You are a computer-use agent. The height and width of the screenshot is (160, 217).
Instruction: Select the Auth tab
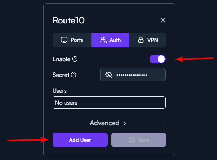click(x=110, y=40)
